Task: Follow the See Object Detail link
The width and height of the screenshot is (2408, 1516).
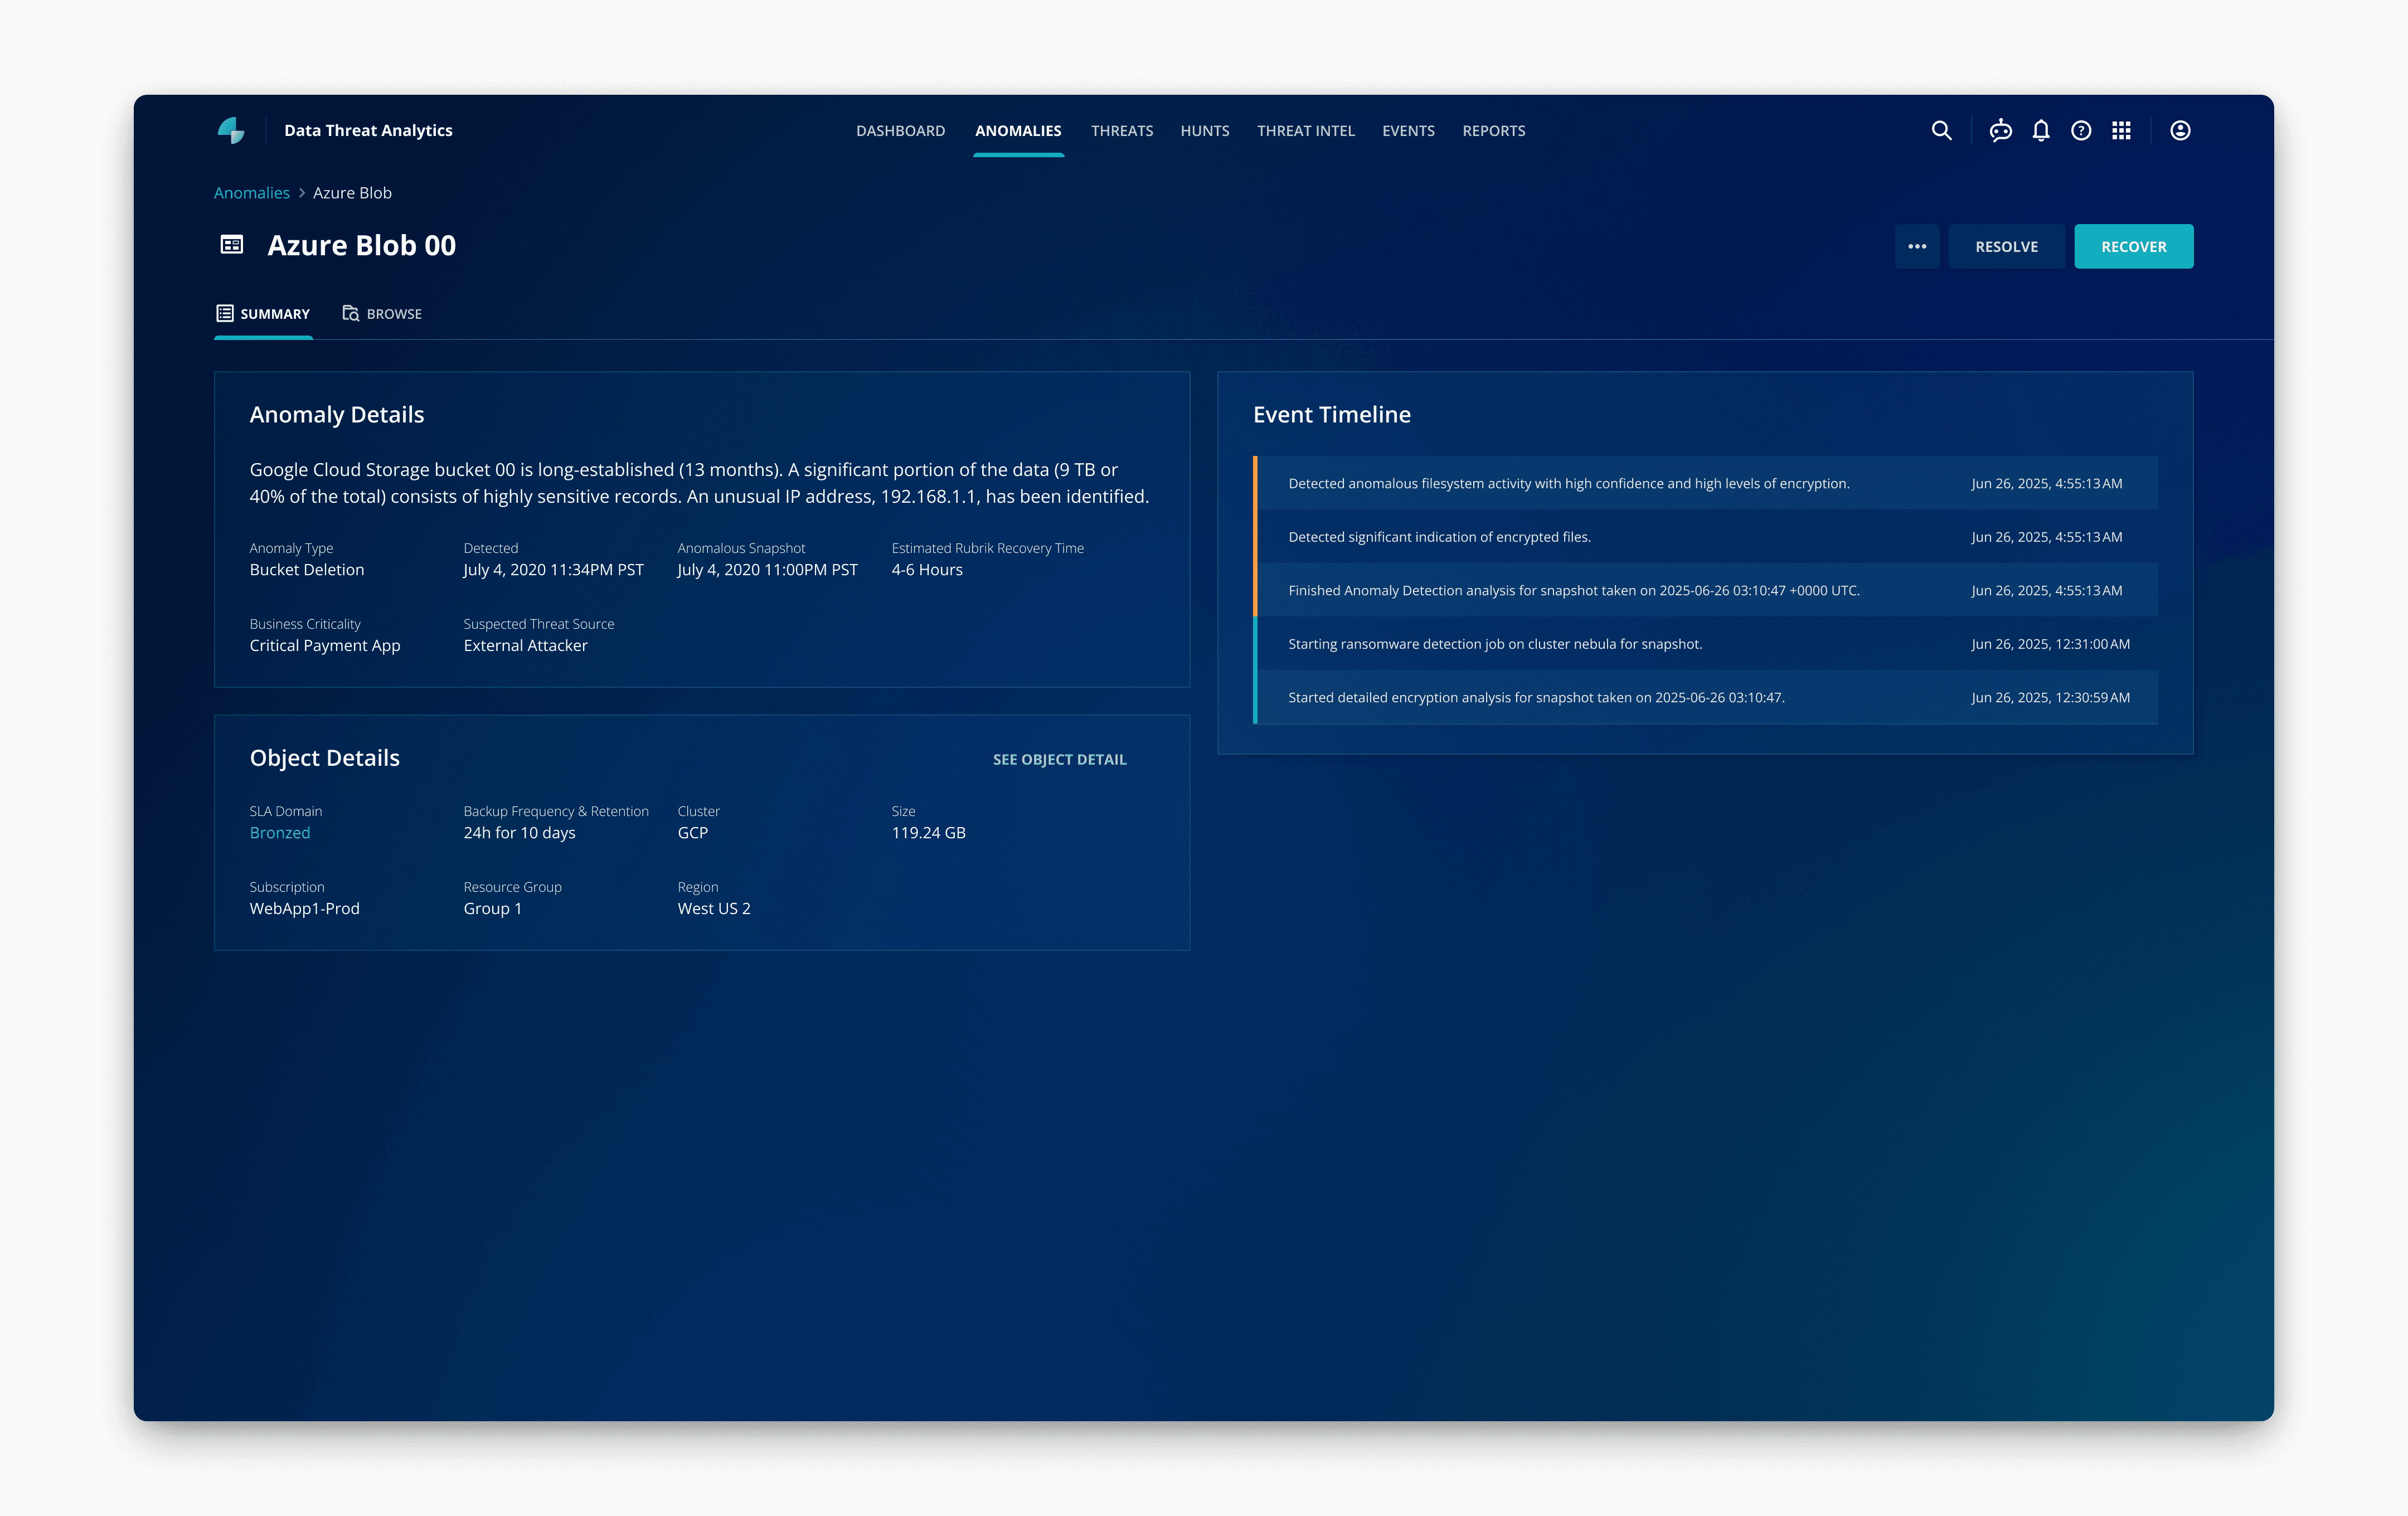Action: pos(1059,760)
